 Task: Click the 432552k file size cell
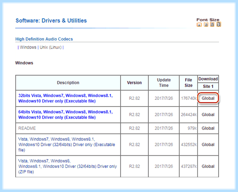(189, 145)
